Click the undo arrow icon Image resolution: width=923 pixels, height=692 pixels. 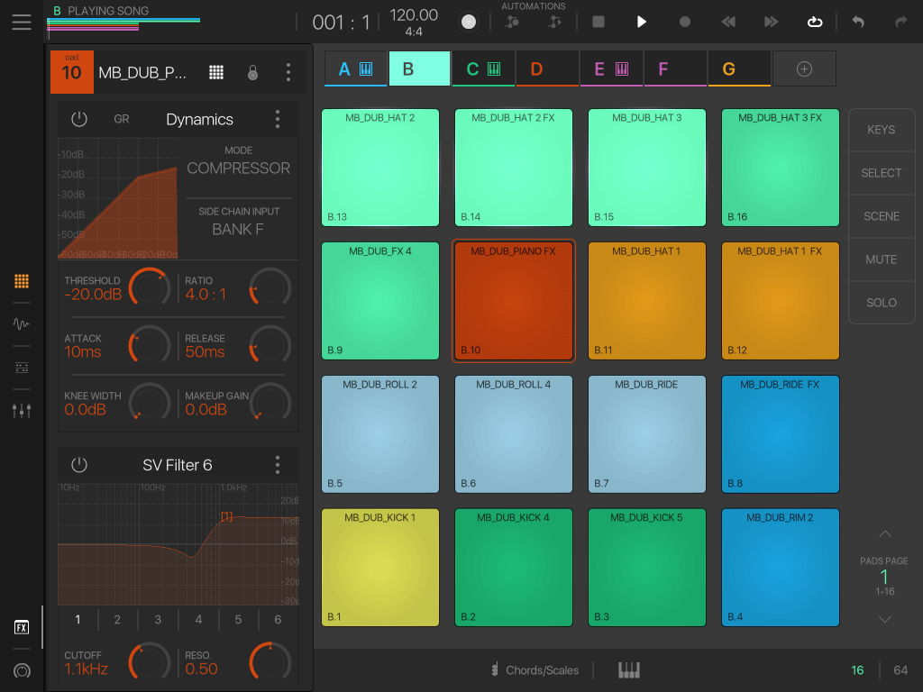tap(858, 22)
